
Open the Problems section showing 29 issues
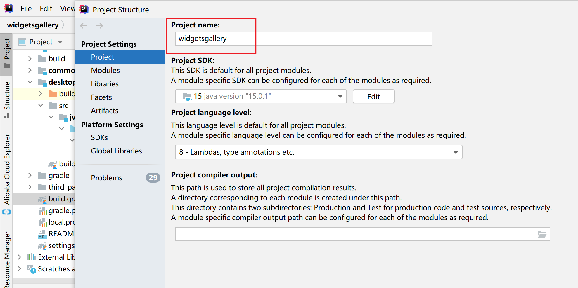coord(107,177)
